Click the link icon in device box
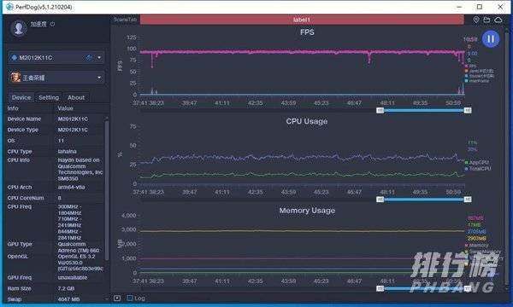The width and height of the screenshot is (513, 307). pyautogui.click(x=89, y=58)
